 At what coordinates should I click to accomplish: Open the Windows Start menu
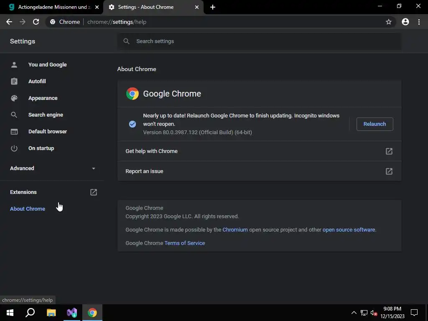[x=10, y=313]
